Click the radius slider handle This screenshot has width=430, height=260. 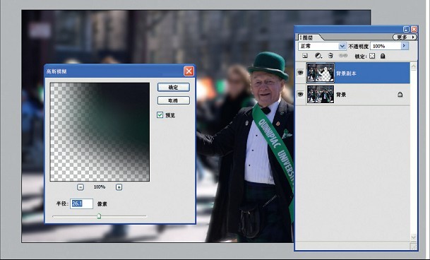tap(99, 216)
